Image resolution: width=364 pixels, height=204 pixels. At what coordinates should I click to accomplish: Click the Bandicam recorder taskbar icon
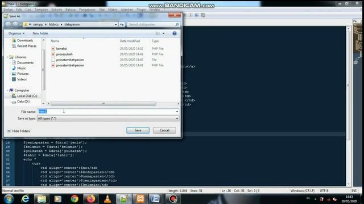[173, 199]
